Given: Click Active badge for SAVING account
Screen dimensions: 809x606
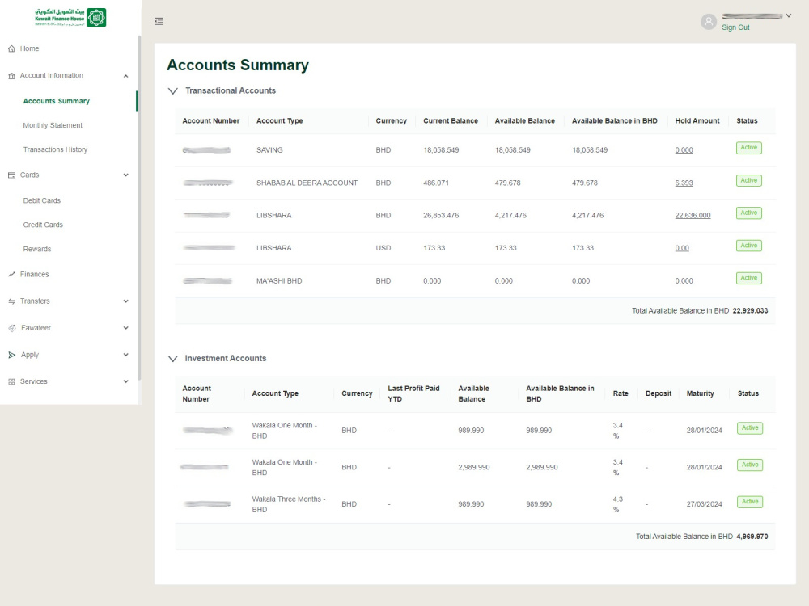Looking at the screenshot, I should click(748, 148).
